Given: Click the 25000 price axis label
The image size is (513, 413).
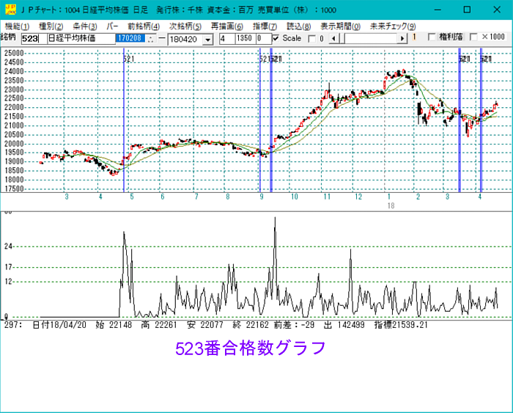Looking at the screenshot, I should pos(14,53).
